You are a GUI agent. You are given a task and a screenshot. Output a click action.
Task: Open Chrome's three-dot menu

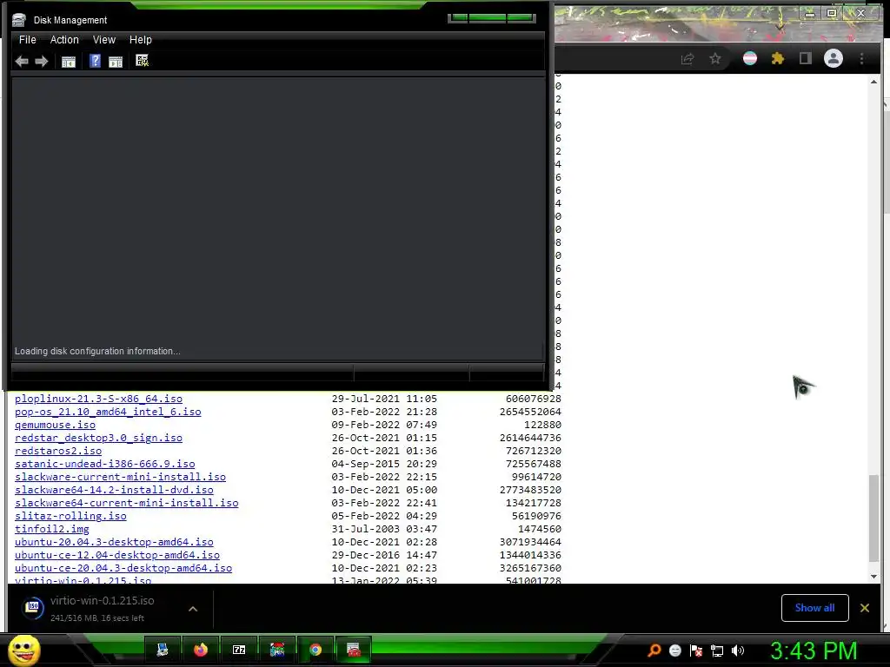click(861, 58)
